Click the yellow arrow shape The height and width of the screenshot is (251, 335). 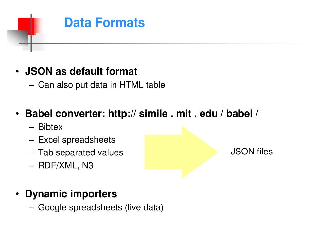[181, 152]
